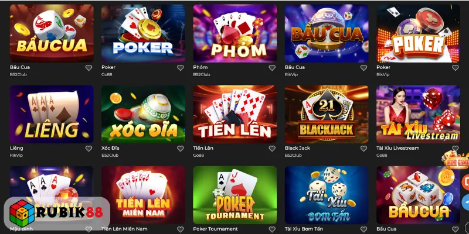The image size is (469, 234).
Task: Click the Xóc Đĩa heart icon
Action: click(x=181, y=149)
